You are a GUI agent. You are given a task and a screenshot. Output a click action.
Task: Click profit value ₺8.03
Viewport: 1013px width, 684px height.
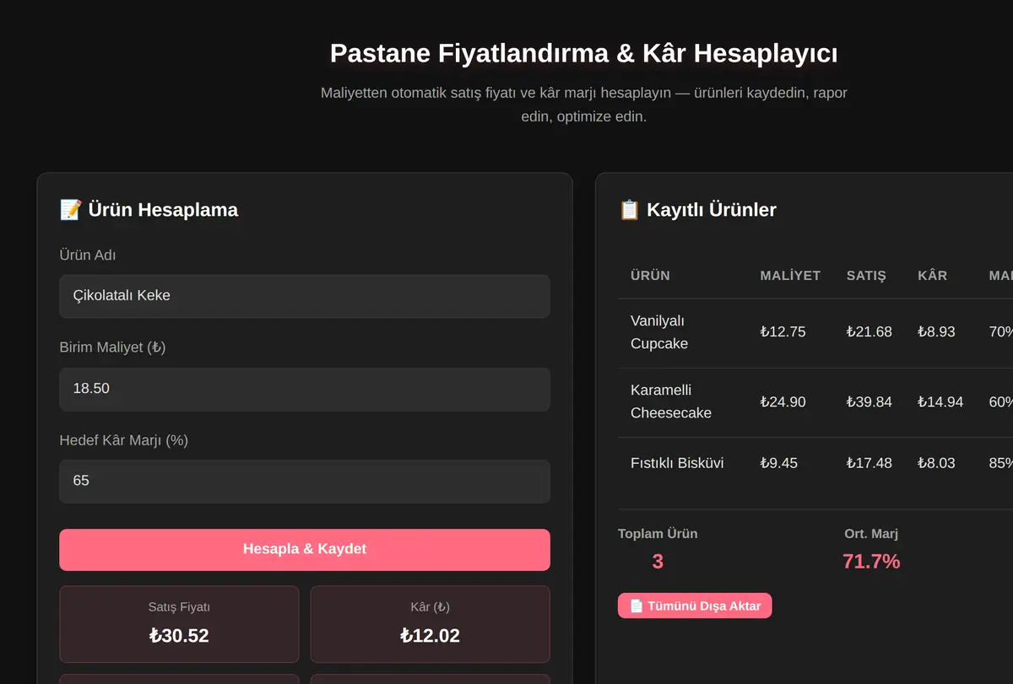[x=936, y=462]
